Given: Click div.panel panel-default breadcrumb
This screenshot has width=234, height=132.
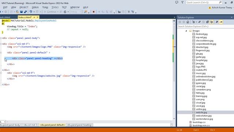Looking at the screenshot, I should coord(52,125).
